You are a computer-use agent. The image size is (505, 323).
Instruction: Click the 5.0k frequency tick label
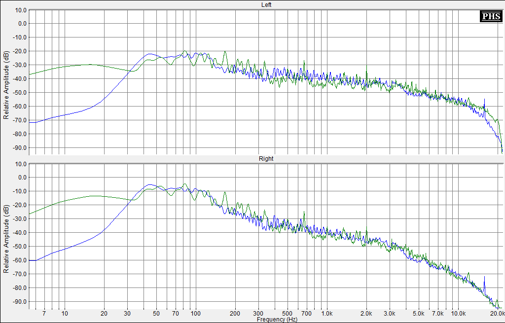[419, 314]
